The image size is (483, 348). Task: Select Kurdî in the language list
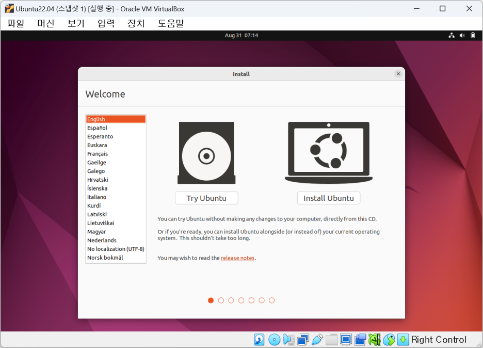click(x=116, y=205)
